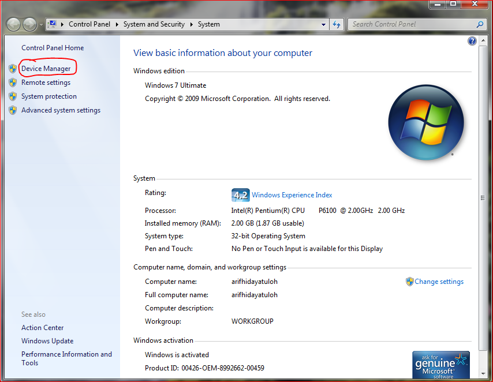
Task: Click Windows is activated text
Action: pyautogui.click(x=177, y=355)
